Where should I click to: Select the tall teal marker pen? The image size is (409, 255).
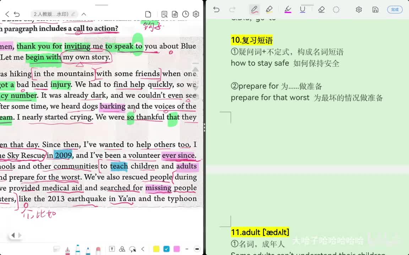pyautogui.click(x=78, y=249)
